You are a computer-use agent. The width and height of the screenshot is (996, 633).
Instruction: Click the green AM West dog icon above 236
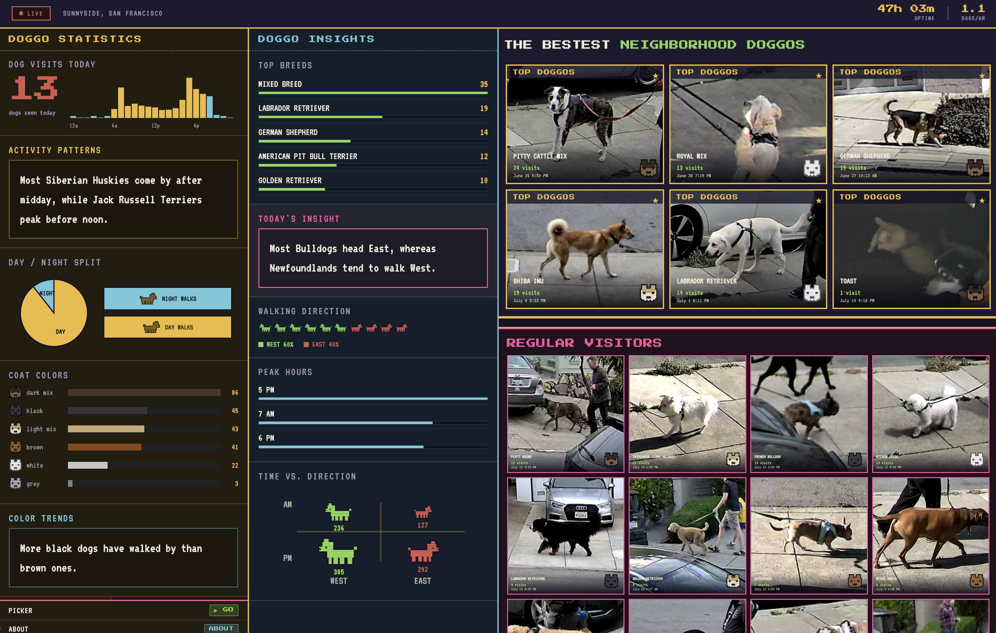point(338,512)
